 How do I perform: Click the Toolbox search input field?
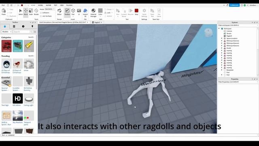coord(21,32)
